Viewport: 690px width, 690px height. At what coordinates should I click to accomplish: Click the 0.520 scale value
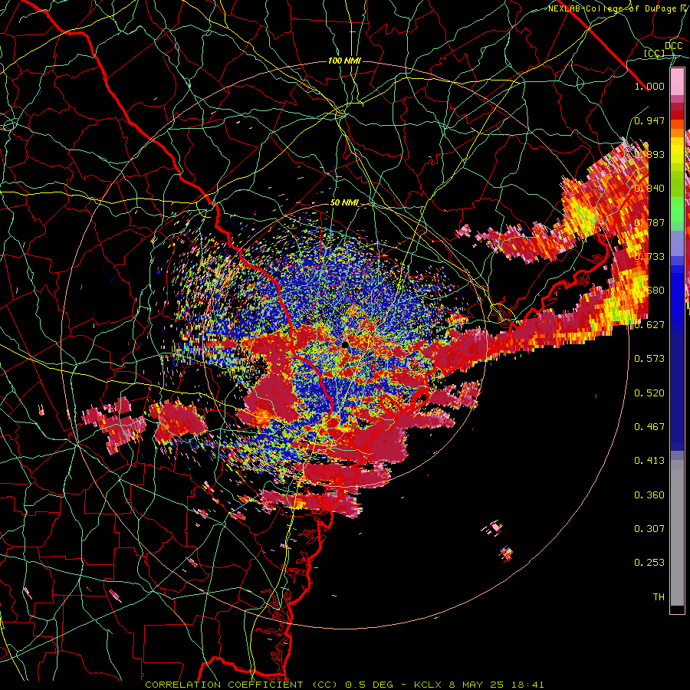649,393
